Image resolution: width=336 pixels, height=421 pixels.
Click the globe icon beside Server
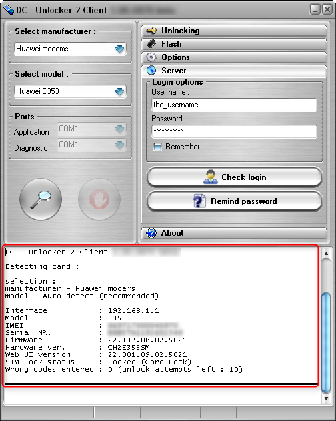(x=151, y=71)
